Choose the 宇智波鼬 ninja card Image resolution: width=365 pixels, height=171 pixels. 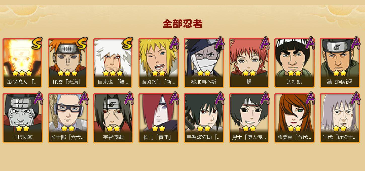113,118
